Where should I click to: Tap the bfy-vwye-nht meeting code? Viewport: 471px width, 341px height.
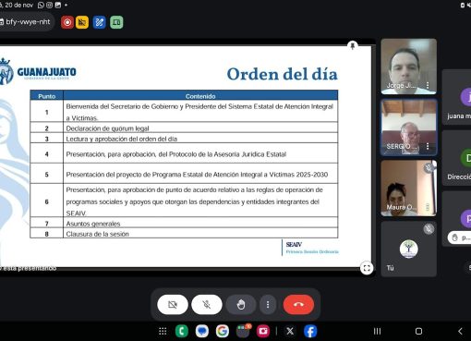(x=28, y=22)
